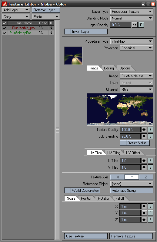The height and width of the screenshot is (242, 157).
Task: Open envelope E button beside Texture Quality
Action: [x=150, y=130]
